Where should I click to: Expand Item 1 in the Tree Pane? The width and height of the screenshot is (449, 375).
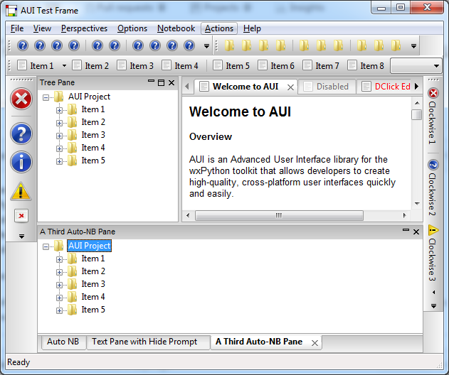[59, 110]
